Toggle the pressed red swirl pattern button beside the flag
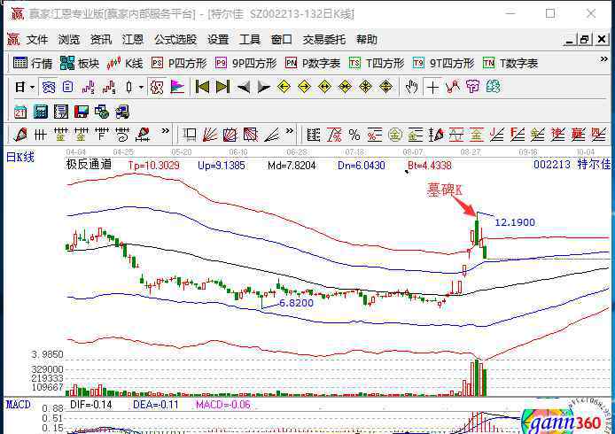Screen dimensions: 615x434 click(x=157, y=87)
